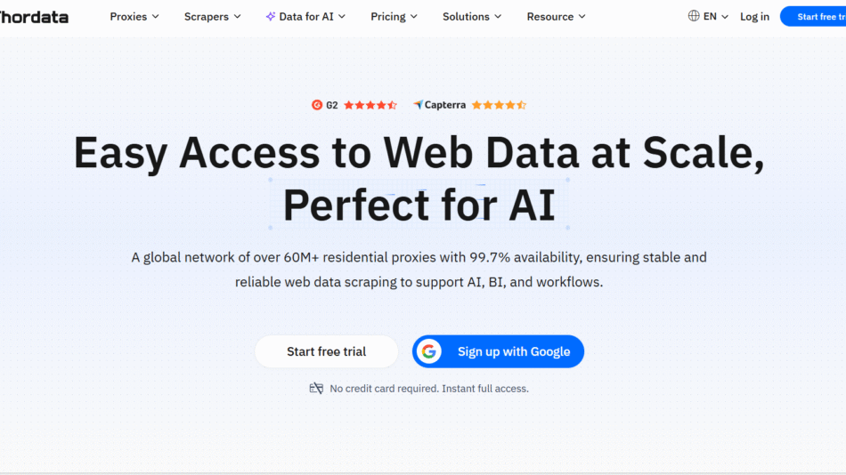846x475 pixels.
Task: Click the Google logo in the signup button
Action: pyautogui.click(x=429, y=351)
